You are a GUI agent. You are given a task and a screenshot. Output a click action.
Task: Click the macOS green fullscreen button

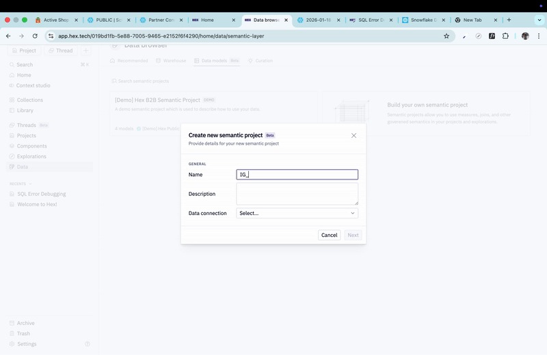coord(25,20)
